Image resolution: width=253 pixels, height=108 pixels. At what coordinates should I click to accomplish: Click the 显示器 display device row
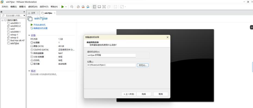(52, 64)
